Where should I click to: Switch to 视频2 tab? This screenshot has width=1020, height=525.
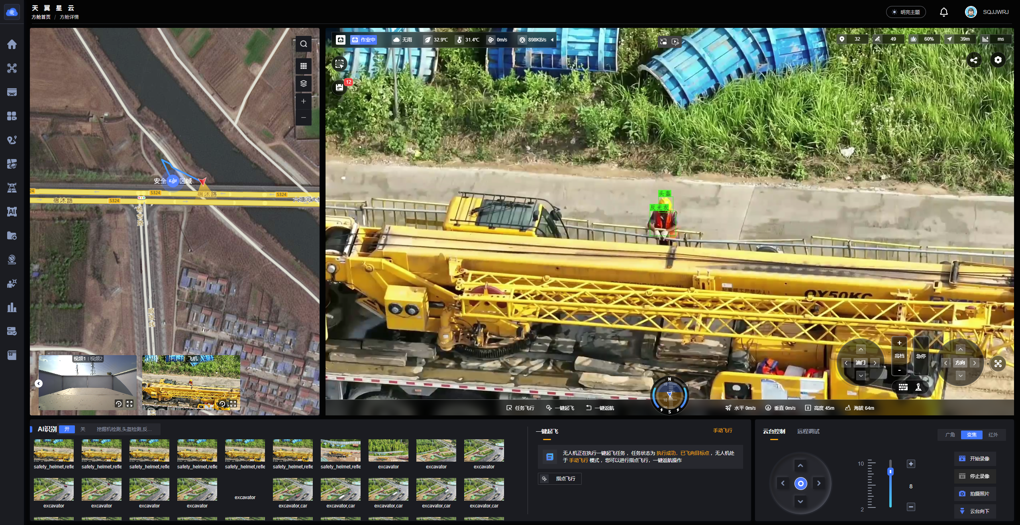coord(96,359)
